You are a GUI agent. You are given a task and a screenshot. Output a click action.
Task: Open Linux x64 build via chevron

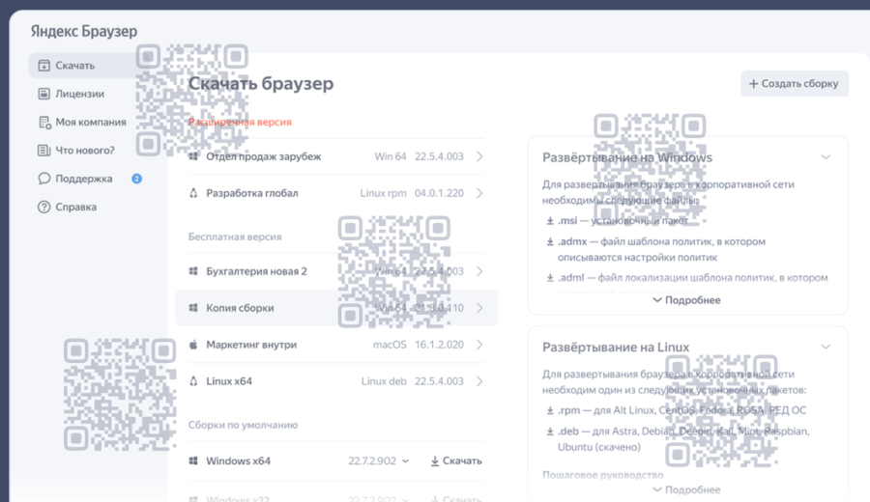(479, 381)
